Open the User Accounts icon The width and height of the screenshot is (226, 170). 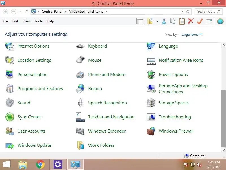10,131
